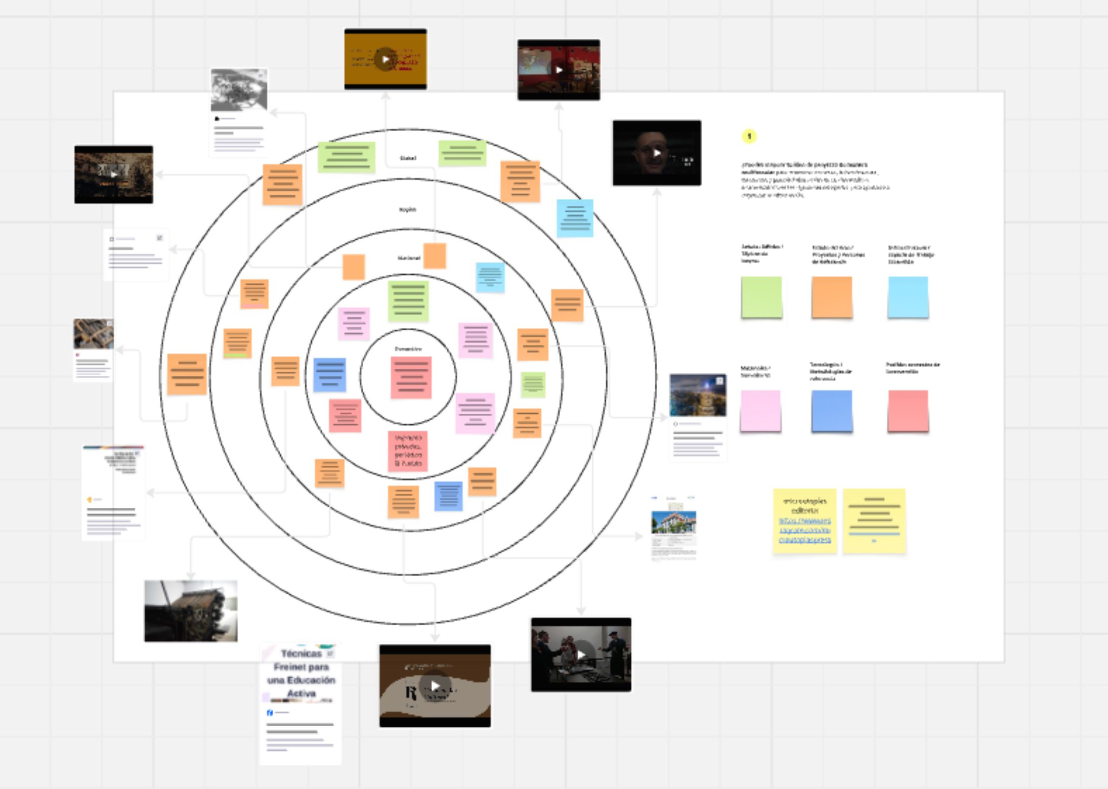Viewport: 1108px width, 789px height.
Task: Open the link card with night city photo
Action: 698,417
